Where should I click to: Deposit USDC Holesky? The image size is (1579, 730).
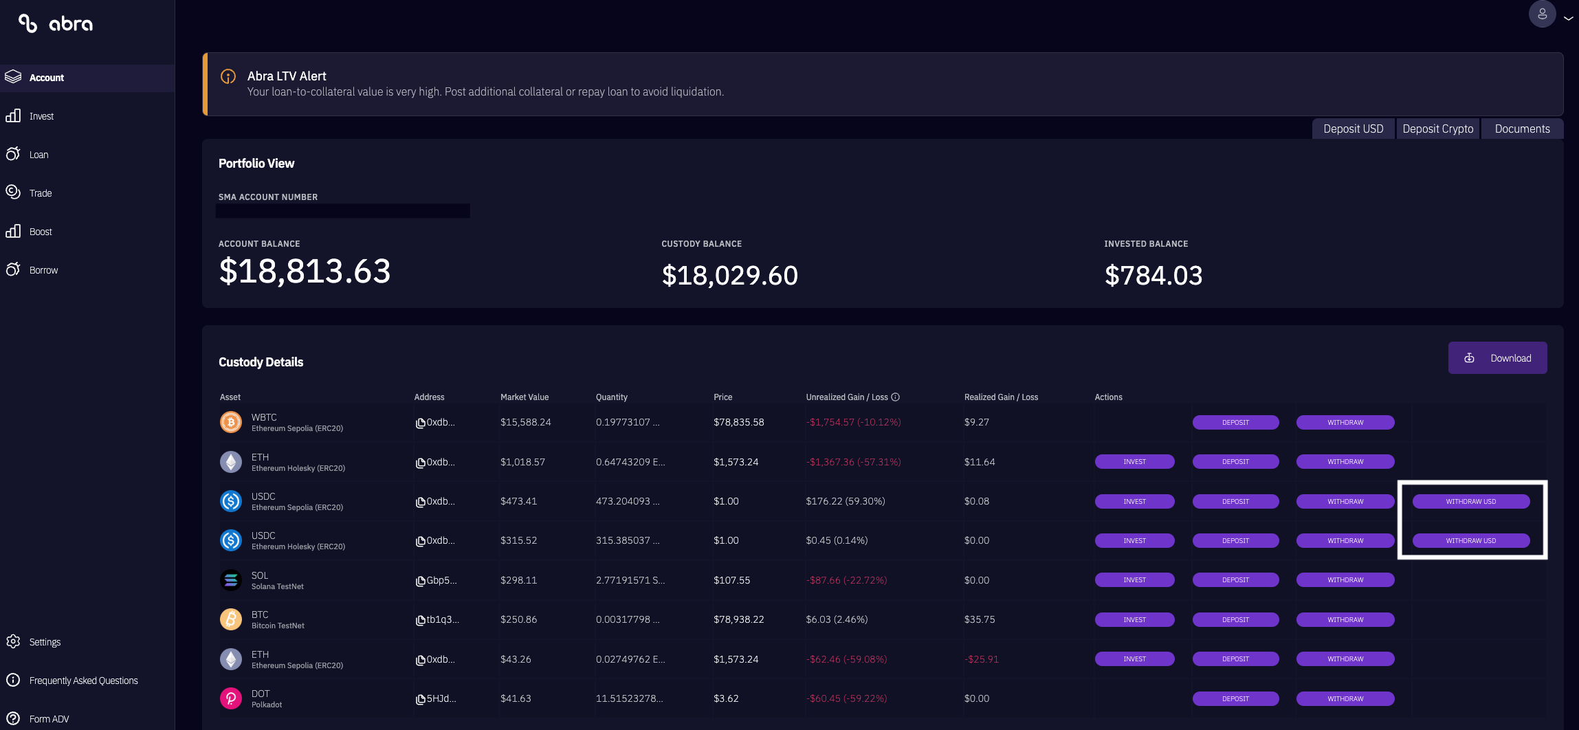[x=1235, y=540]
